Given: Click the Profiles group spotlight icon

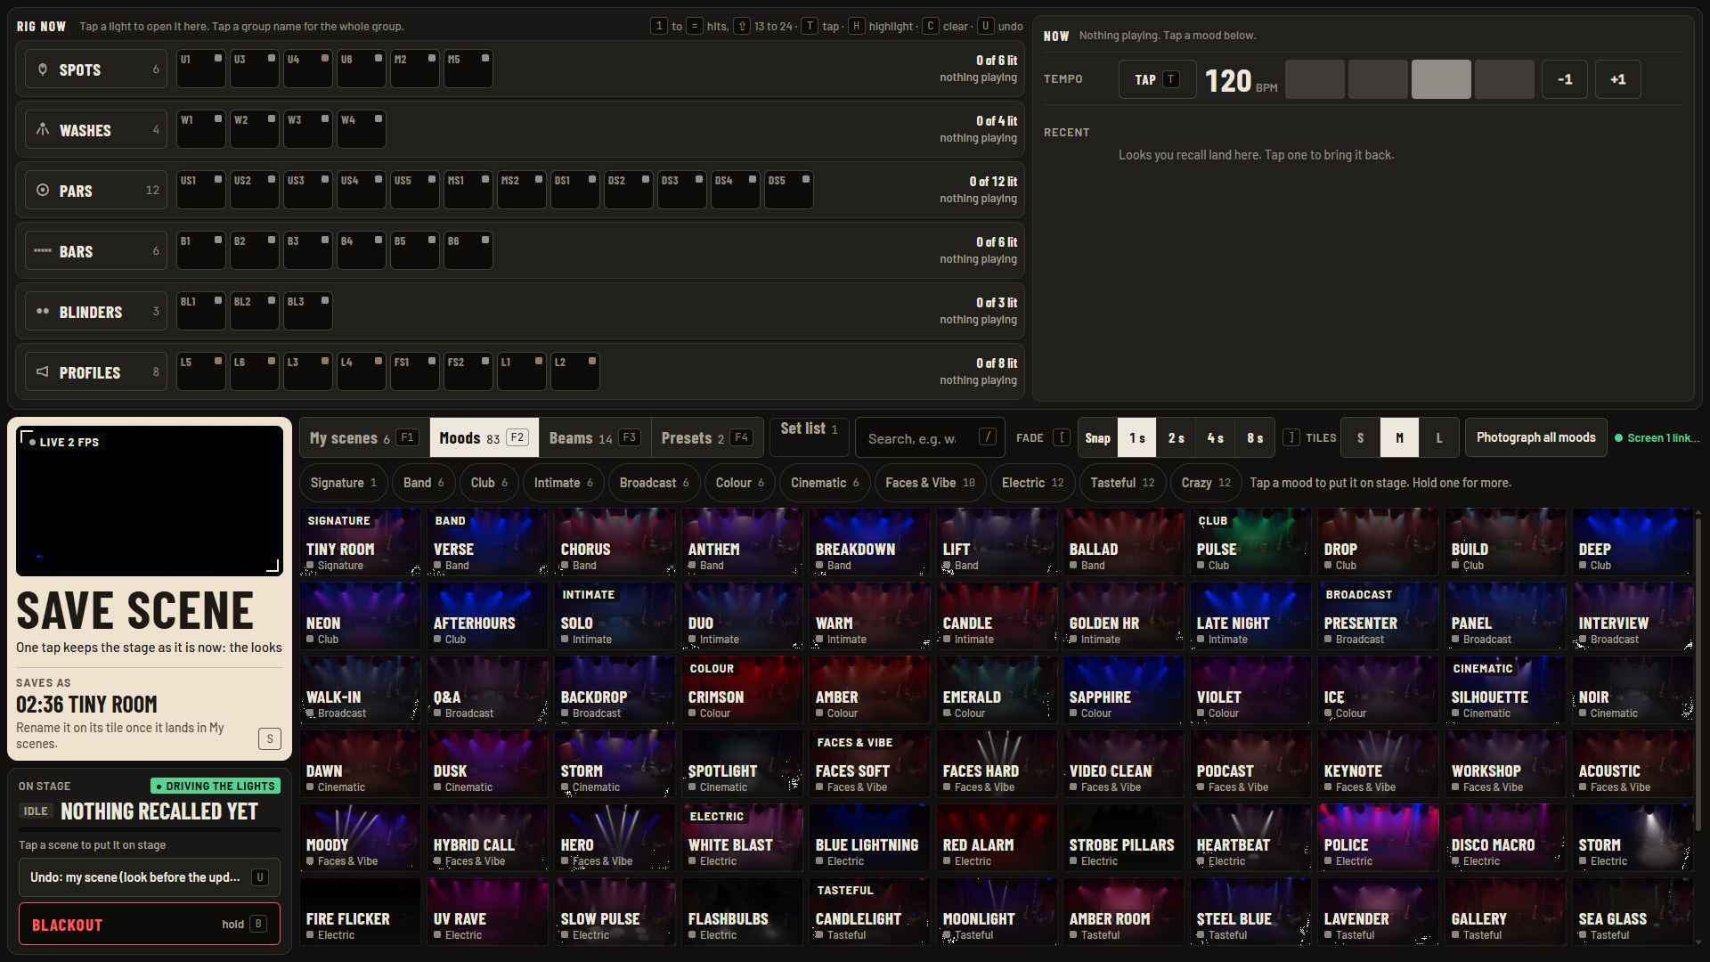Looking at the screenshot, I should [x=42, y=372].
